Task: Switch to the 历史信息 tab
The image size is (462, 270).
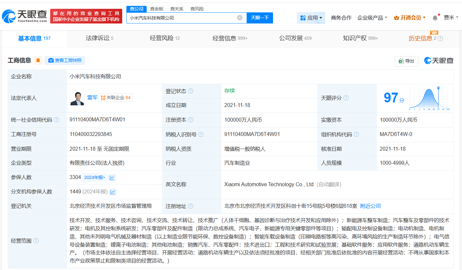Action: (x=422, y=38)
